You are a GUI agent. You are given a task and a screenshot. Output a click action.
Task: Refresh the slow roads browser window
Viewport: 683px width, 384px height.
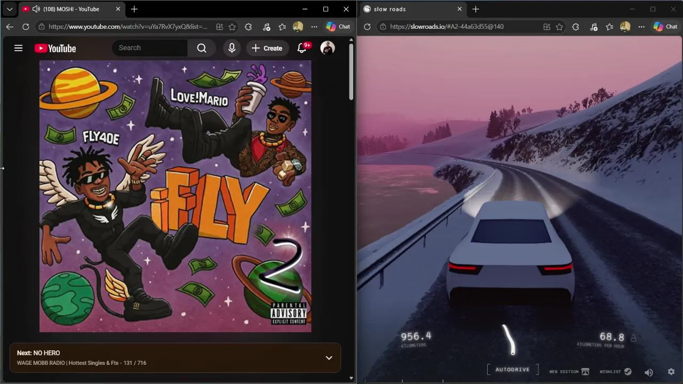click(x=367, y=27)
